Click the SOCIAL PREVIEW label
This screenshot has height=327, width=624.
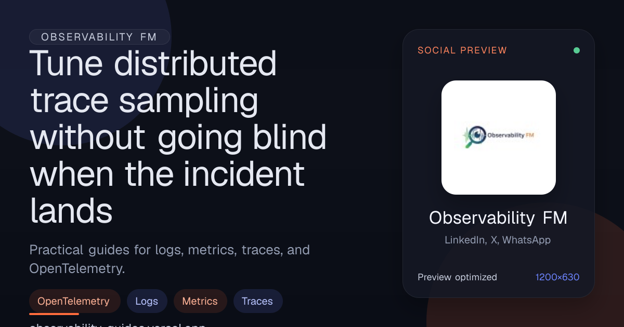point(462,50)
